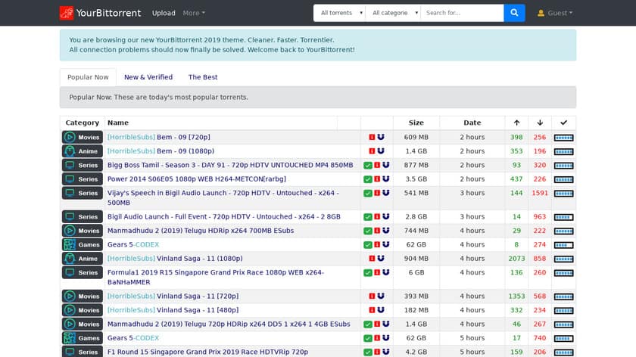Image resolution: width=636 pixels, height=357 pixels.
Task: Click the 3.5 GB size cell
Action: coord(416,179)
